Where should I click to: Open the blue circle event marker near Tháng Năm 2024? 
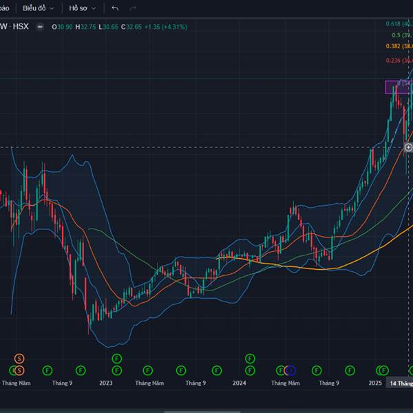291,370
